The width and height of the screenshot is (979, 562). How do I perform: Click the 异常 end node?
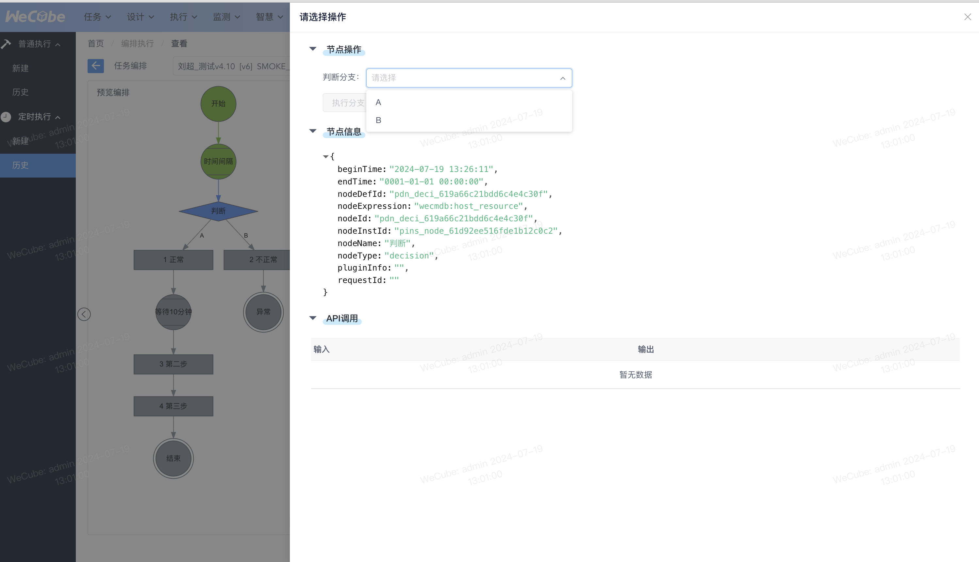(x=263, y=312)
